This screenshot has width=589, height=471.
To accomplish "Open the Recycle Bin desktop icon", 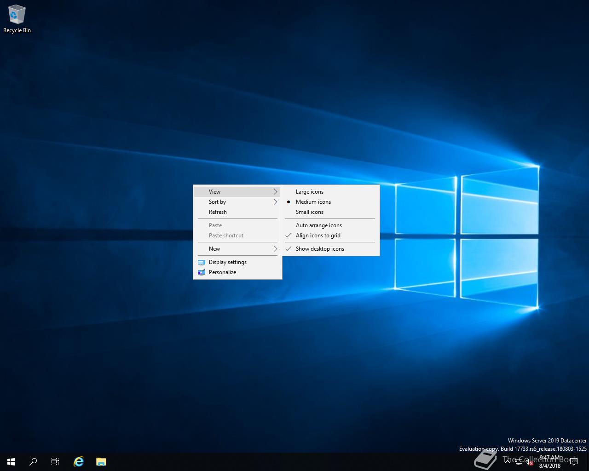I will click(17, 19).
